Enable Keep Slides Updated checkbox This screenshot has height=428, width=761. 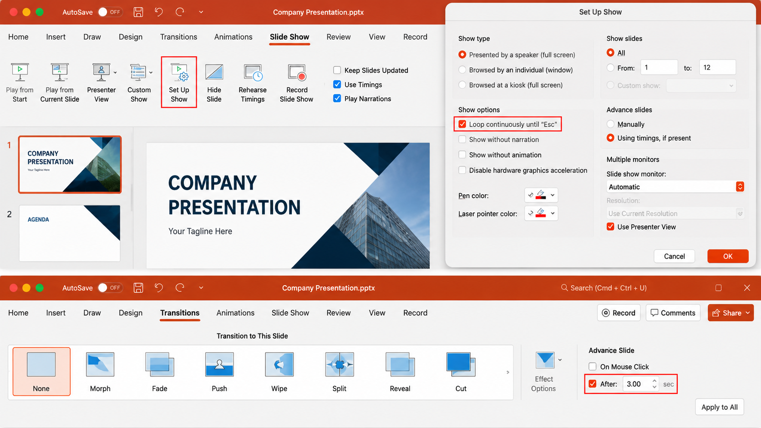[337, 70]
